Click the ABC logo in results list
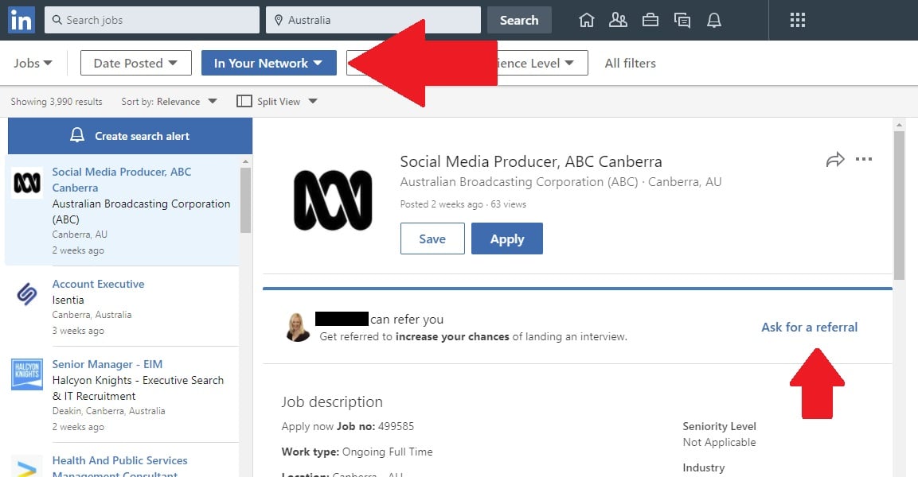 click(x=27, y=183)
